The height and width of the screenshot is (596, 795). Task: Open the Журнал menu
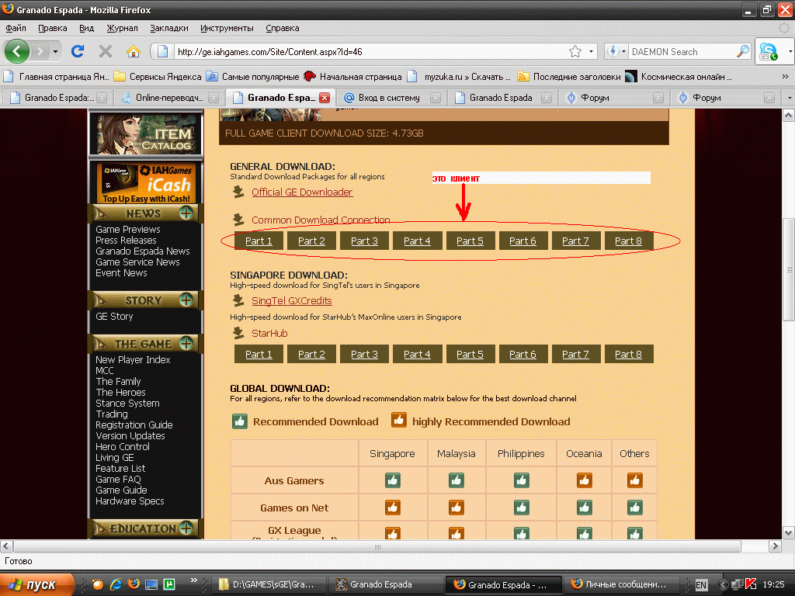pos(122,29)
